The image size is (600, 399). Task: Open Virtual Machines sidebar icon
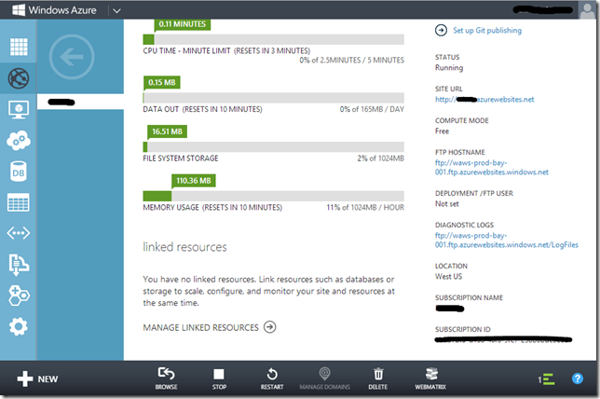19,109
